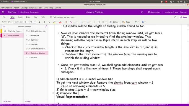This screenshot has height=106, width=189.
Task: Apply the yellow highlight color
Action: [54, 22]
